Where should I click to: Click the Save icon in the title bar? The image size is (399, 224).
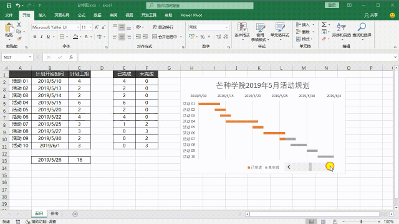(x=9, y=6)
